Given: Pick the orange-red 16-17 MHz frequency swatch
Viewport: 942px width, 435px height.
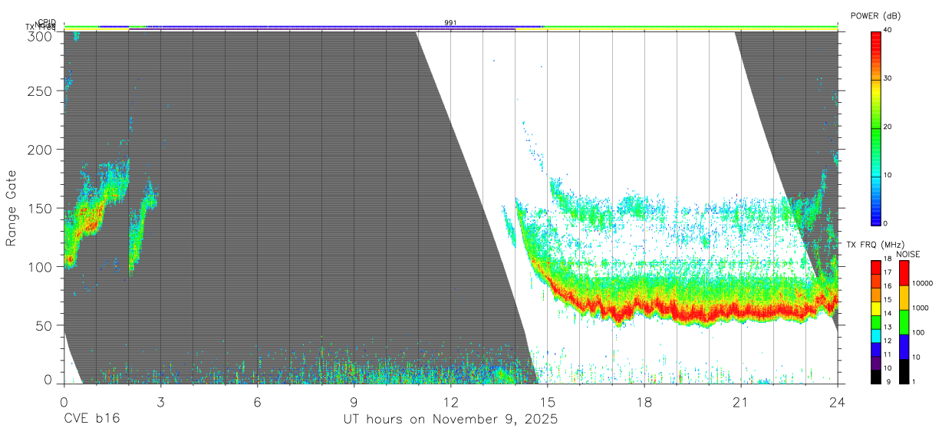Looking at the screenshot, I should [876, 281].
